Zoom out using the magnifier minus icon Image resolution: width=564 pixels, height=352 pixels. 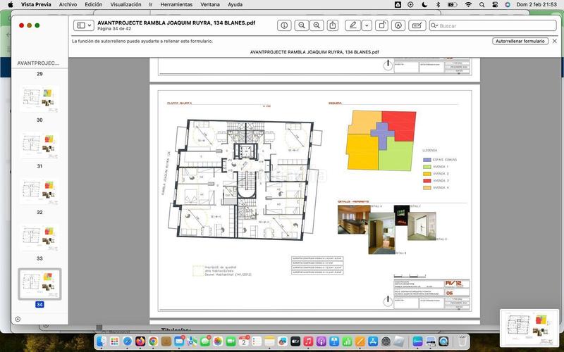tap(302, 25)
